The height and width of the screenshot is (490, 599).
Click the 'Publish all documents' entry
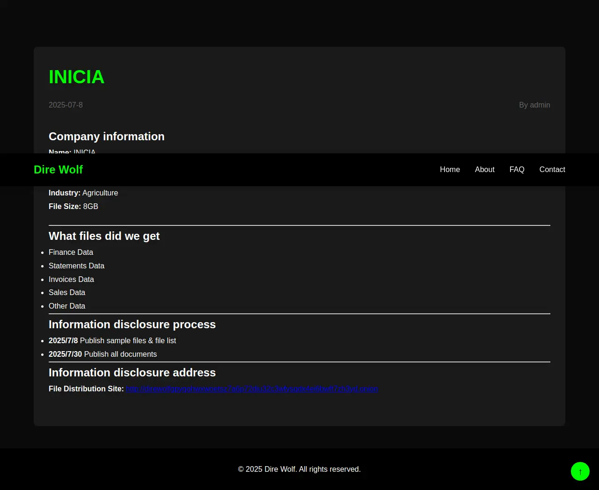click(120, 354)
